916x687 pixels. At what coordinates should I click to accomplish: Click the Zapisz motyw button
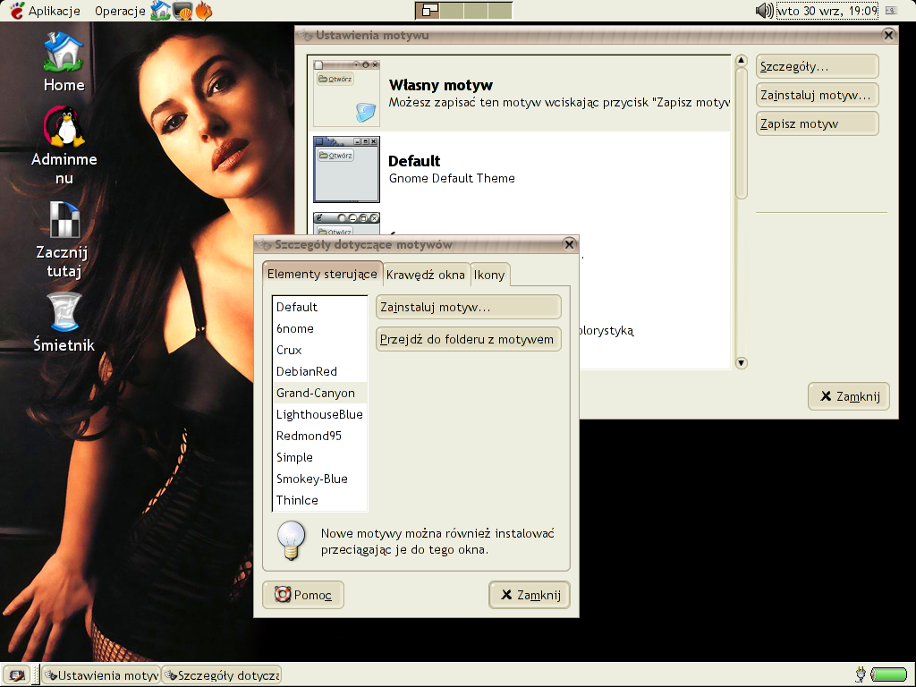(817, 123)
